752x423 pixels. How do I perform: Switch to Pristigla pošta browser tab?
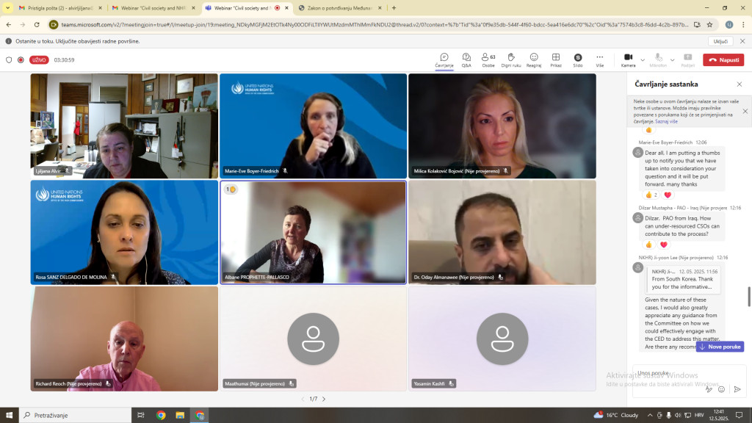(55, 8)
